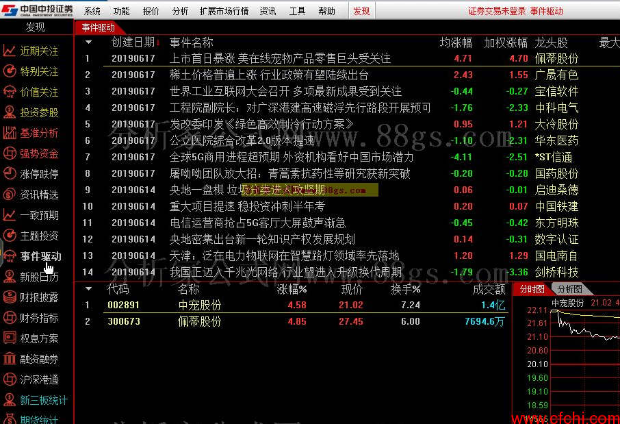This screenshot has width=620, height=424.
Task: Select event 屠呦呦团队放大招 row
Action: click(290, 173)
